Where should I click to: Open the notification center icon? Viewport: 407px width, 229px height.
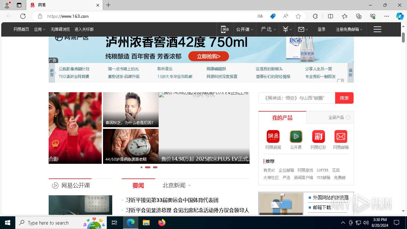tap(397, 223)
